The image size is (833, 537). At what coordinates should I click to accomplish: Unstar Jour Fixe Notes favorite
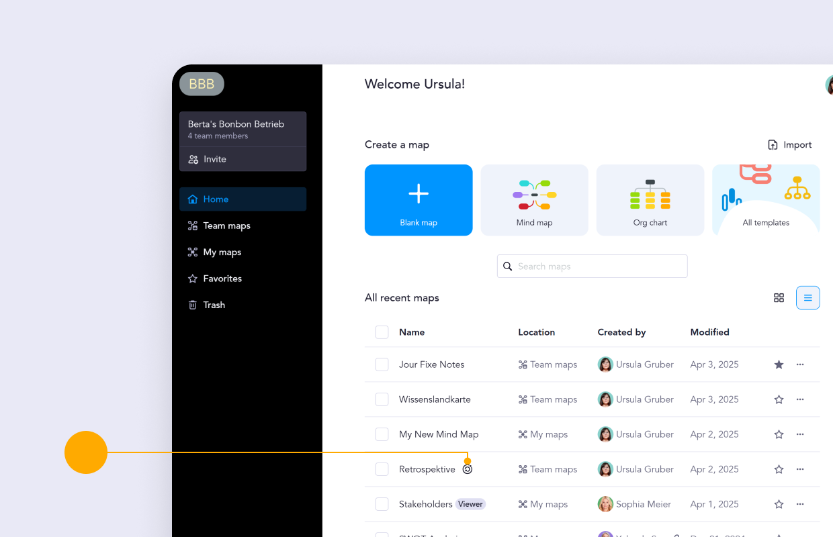pyautogui.click(x=779, y=364)
